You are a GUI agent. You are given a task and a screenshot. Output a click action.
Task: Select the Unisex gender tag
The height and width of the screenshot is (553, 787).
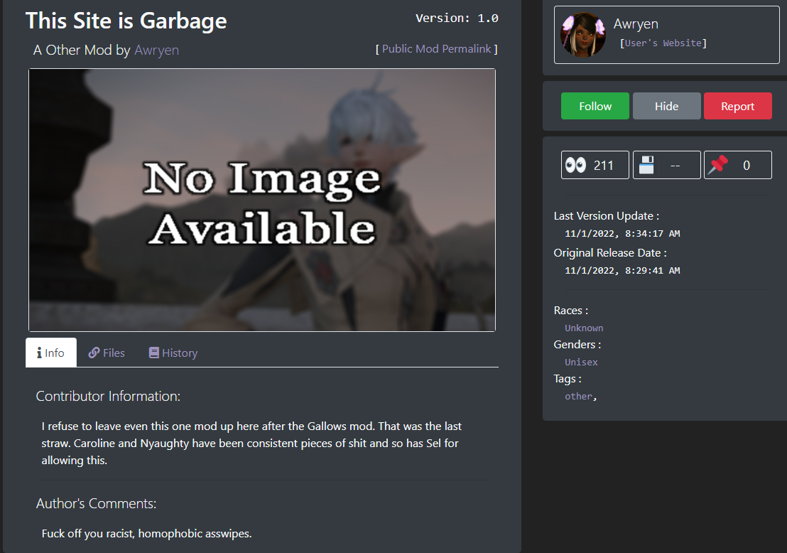coord(581,362)
